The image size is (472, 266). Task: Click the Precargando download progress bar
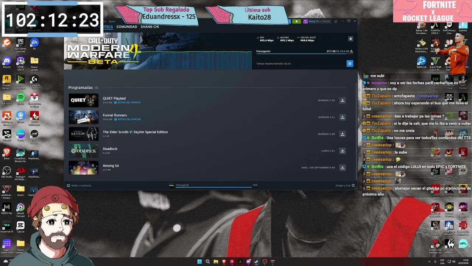click(305, 54)
